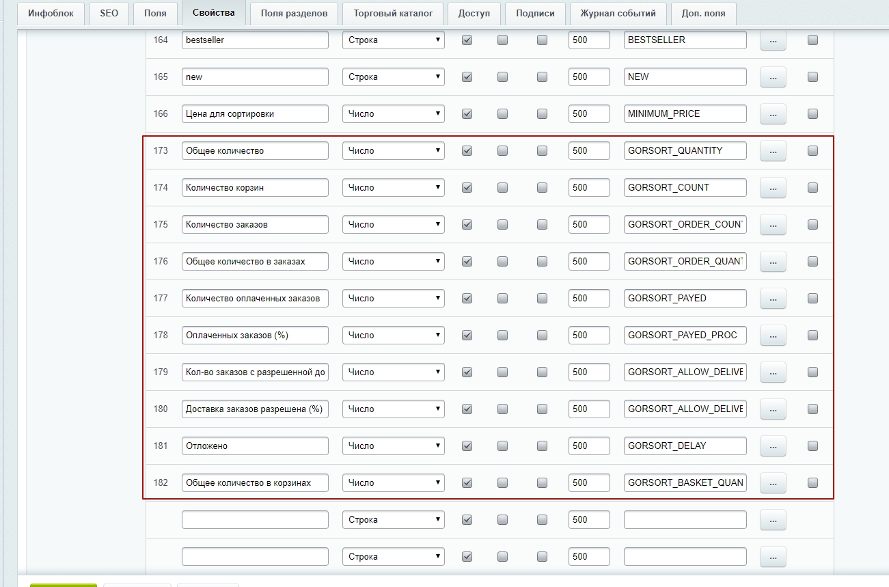Open the 'Торговый каталог' tab
This screenshot has width=889, height=587.
[393, 13]
